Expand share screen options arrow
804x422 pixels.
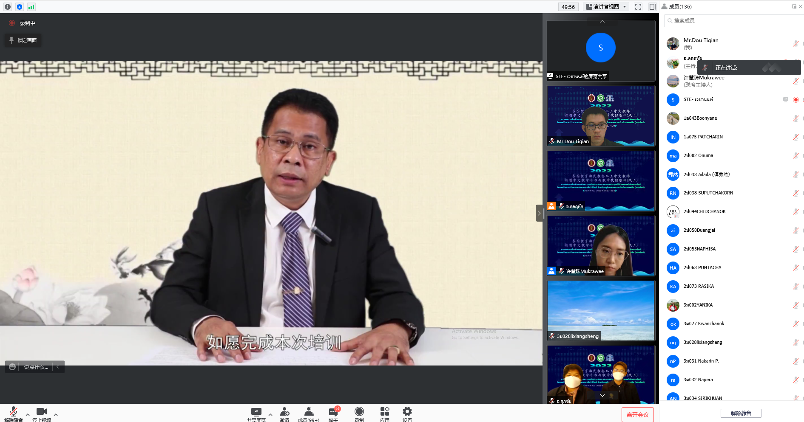[270, 415]
